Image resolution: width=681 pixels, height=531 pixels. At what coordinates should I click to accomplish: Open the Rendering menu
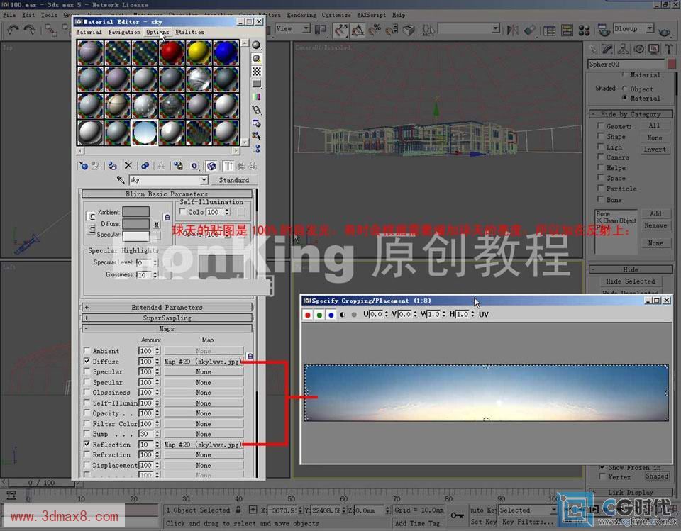(x=301, y=15)
